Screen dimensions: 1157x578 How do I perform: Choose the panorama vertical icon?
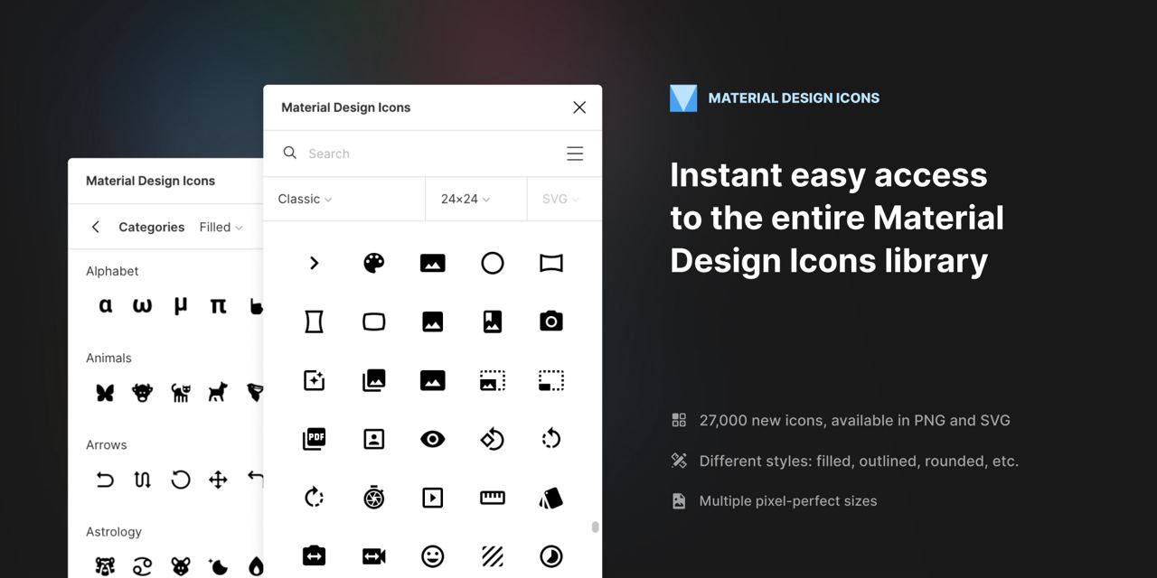point(315,322)
